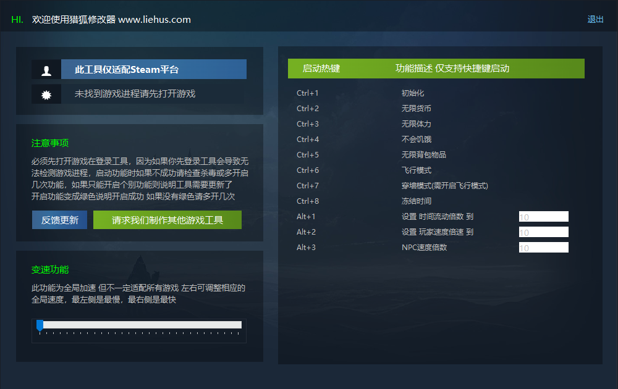Screen dimensions: 618x389
Task: Click the 冻结时间 function entry
Action: [416, 201]
